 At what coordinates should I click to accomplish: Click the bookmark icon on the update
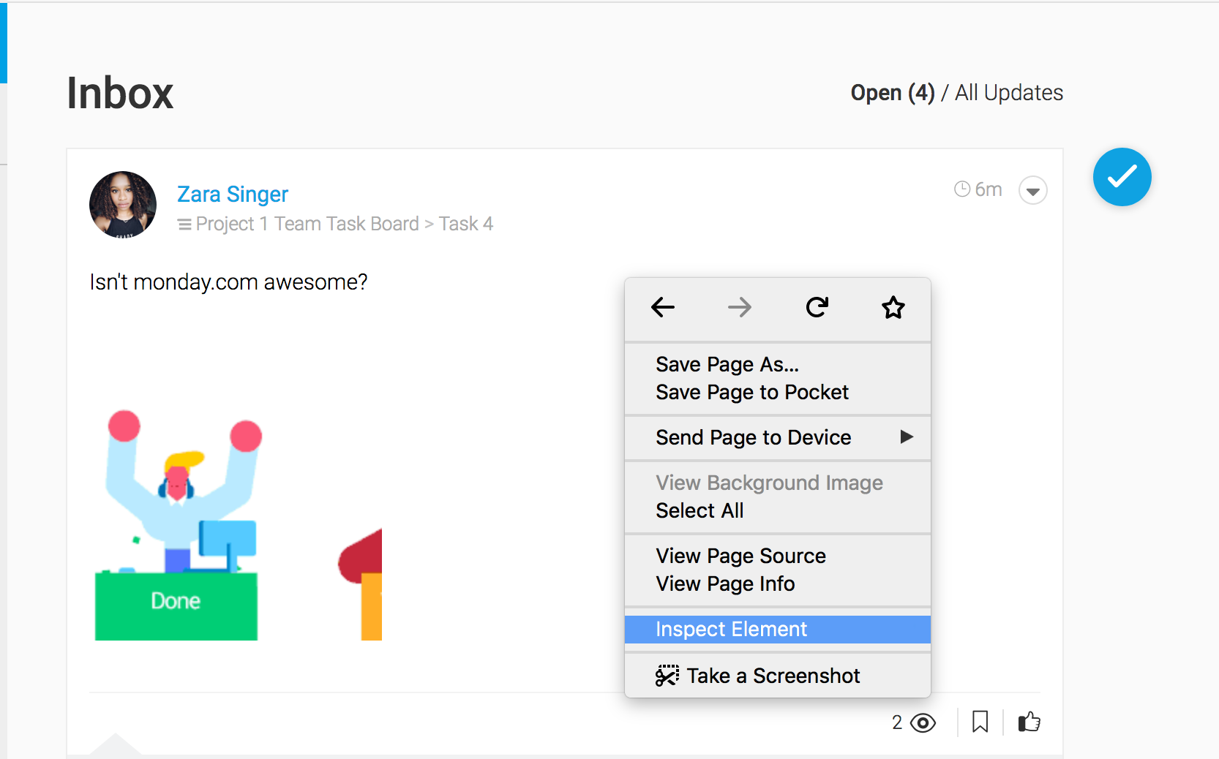[980, 722]
